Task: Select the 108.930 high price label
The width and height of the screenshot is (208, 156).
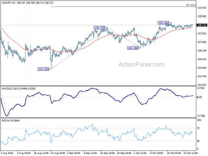Action: (x=164, y=23)
